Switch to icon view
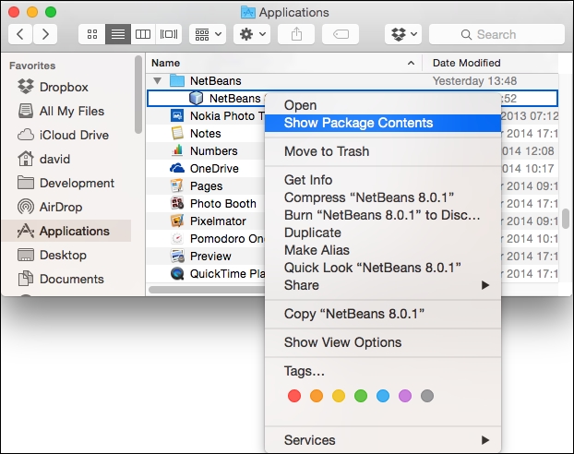This screenshot has width=574, height=454. pos(92,34)
